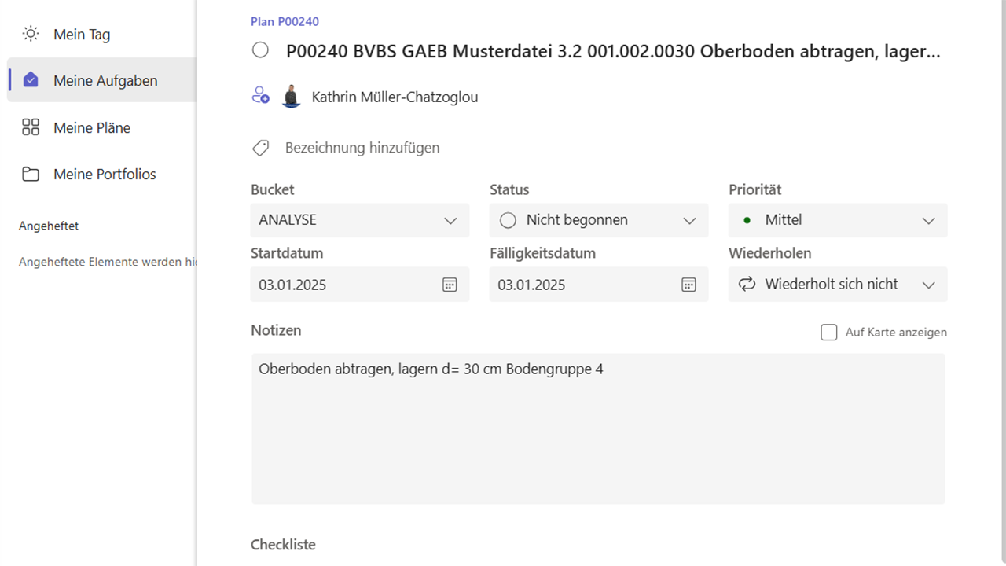Click the assign person icon
This screenshot has width=1006, height=566.
pos(260,96)
